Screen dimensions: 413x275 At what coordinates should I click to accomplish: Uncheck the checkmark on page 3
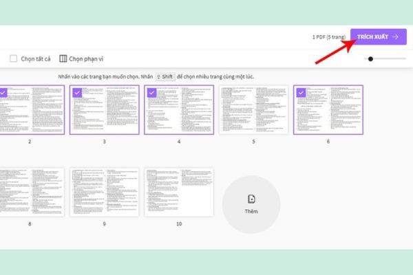pos(77,93)
